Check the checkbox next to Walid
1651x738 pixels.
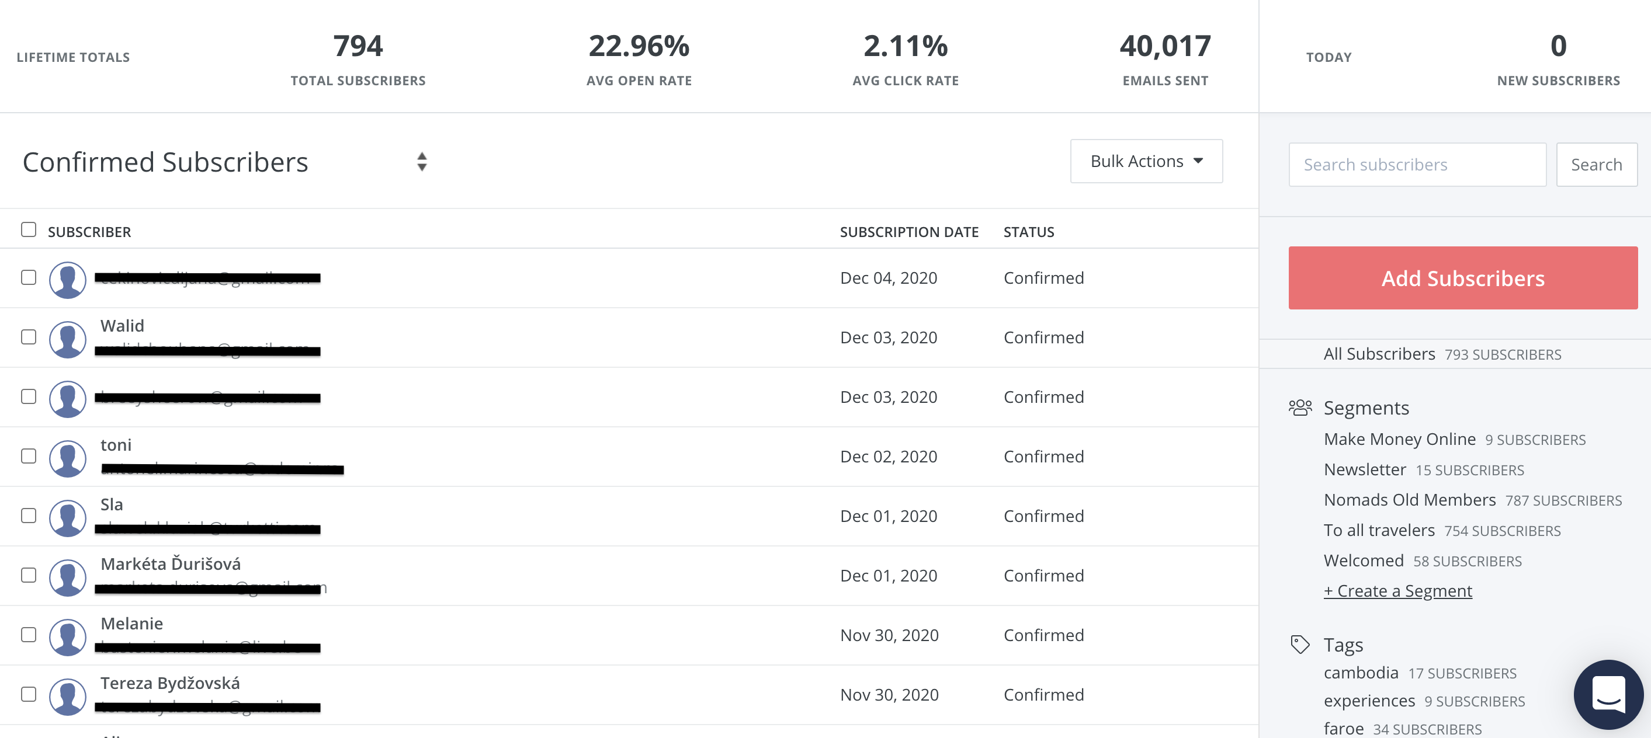click(28, 337)
